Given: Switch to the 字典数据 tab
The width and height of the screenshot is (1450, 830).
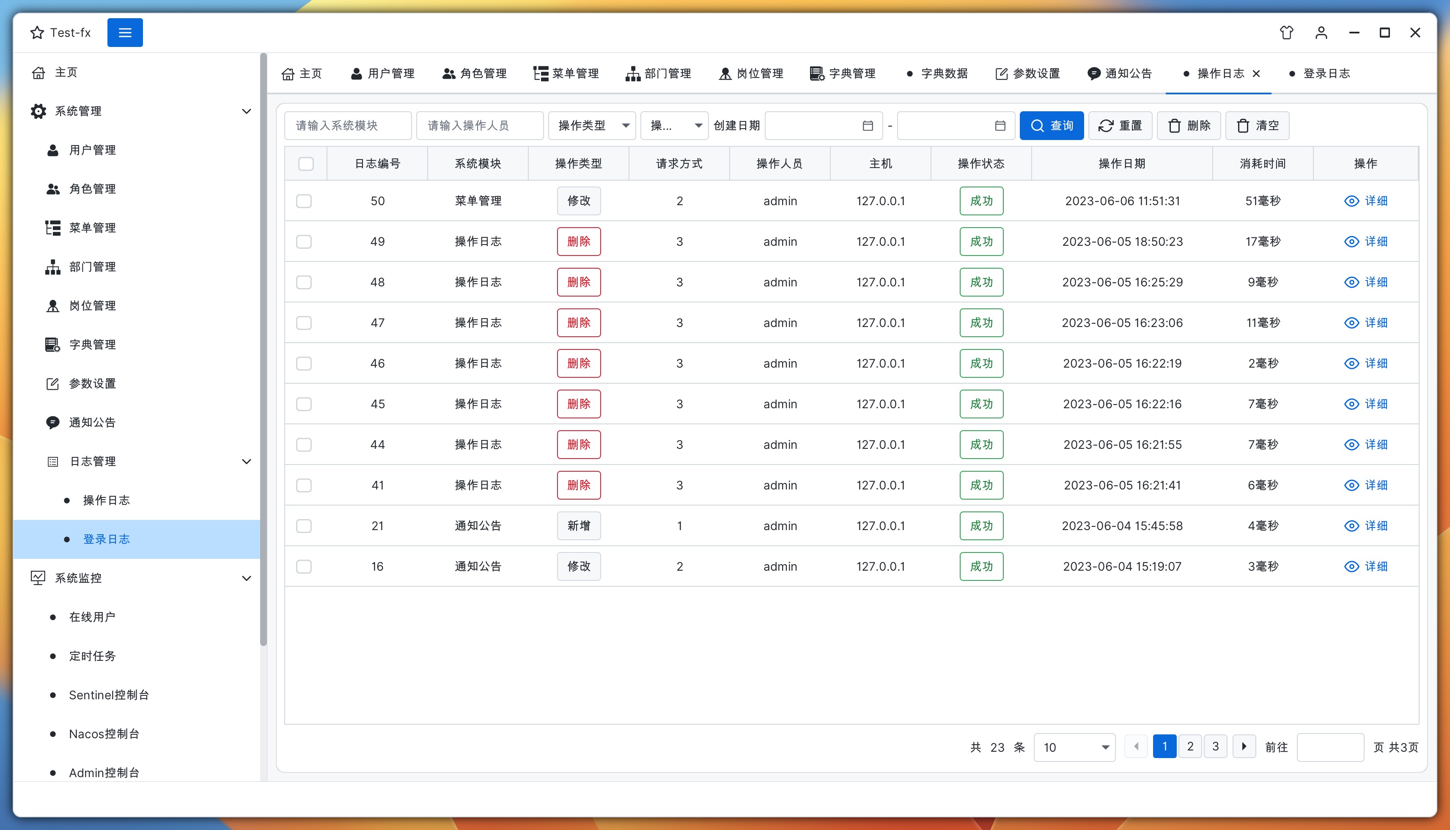Looking at the screenshot, I should (936, 74).
